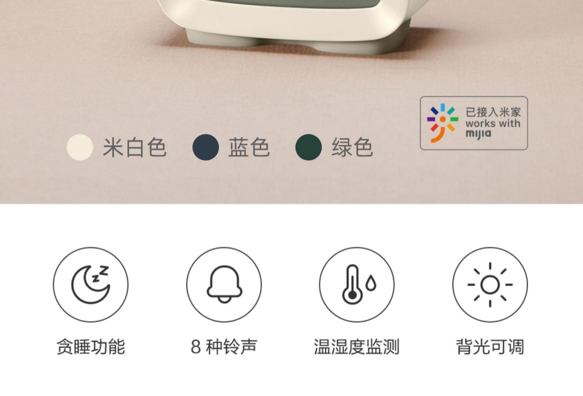The height and width of the screenshot is (396, 583).
Task: Click the 米白色 color label
Action: [x=134, y=148]
